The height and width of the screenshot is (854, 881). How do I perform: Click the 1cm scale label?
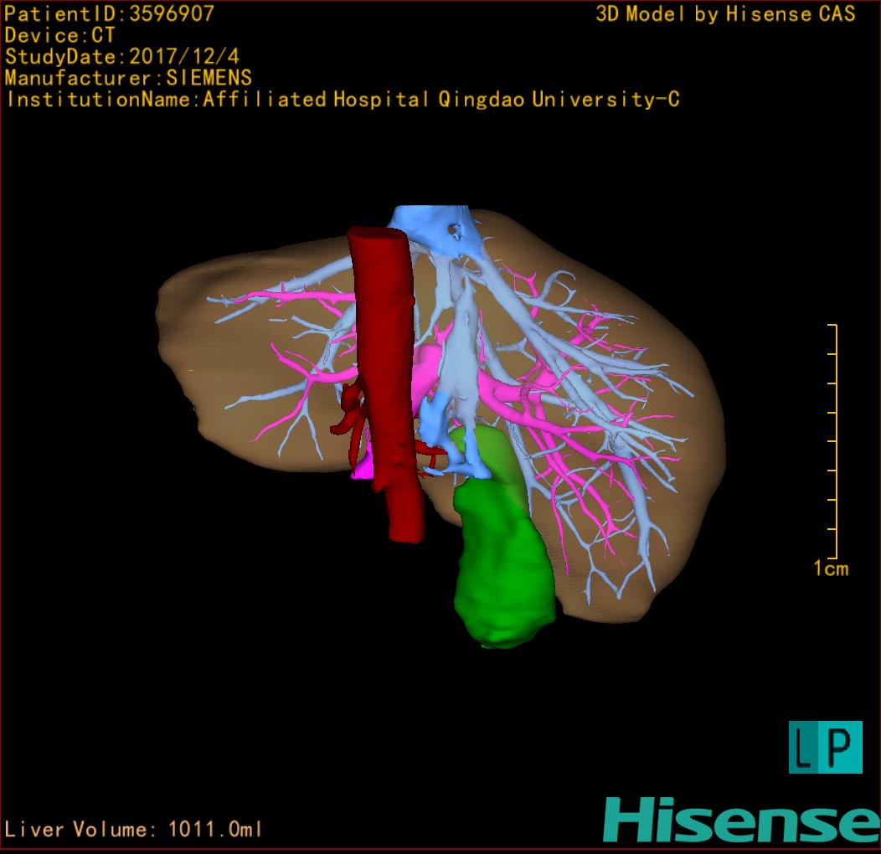831,568
